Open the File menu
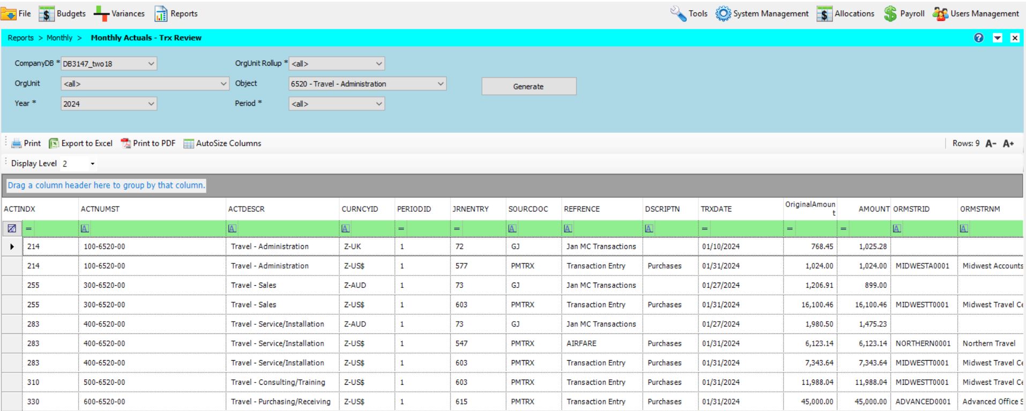 coord(16,14)
